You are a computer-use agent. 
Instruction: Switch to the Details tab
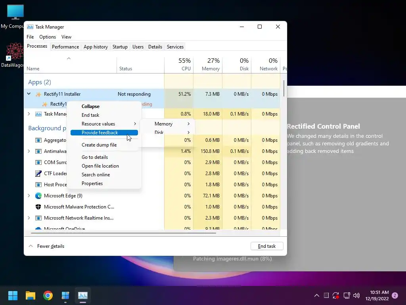pos(155,47)
